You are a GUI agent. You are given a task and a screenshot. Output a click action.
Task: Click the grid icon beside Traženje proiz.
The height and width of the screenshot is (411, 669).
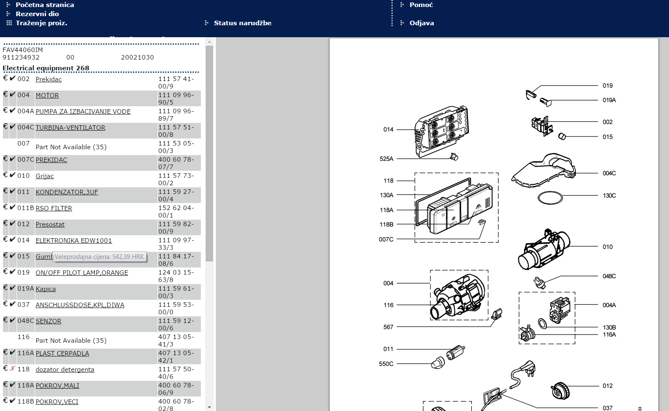click(x=9, y=23)
